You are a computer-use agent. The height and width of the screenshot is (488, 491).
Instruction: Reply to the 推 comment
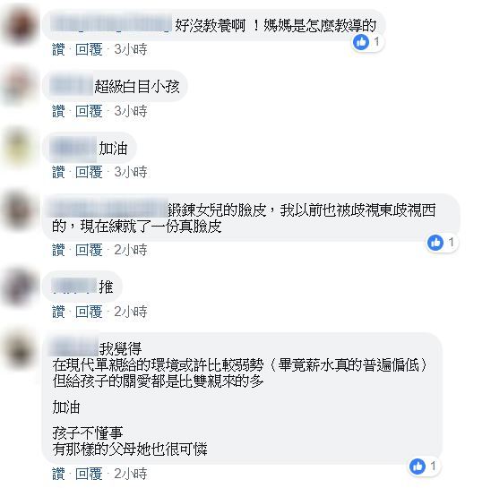[89, 312]
